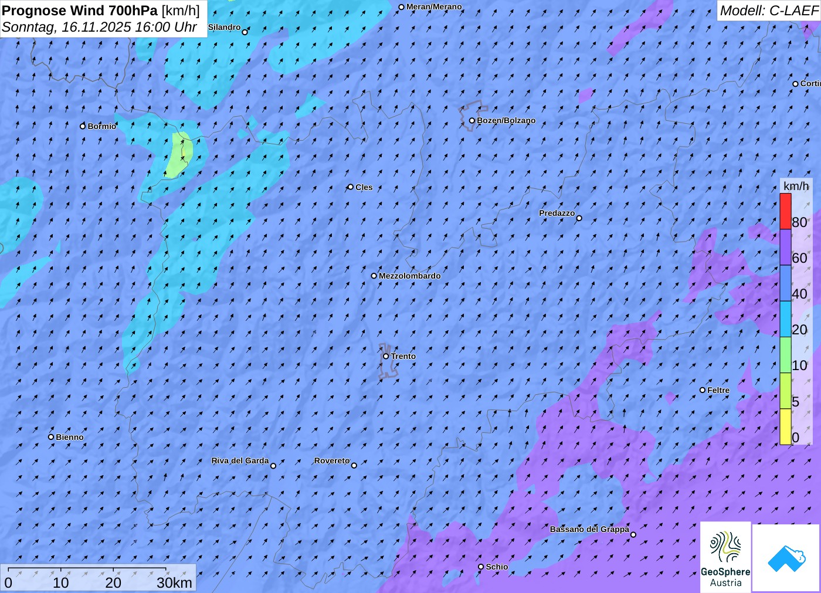The image size is (821, 593).
Task: Click the 'km/h' legend heading
Action: (x=796, y=186)
